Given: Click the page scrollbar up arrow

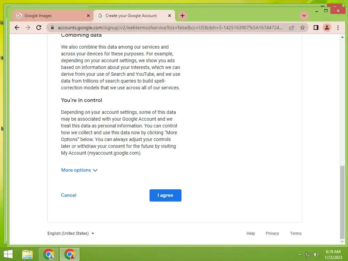Looking at the screenshot, I should point(342,37).
